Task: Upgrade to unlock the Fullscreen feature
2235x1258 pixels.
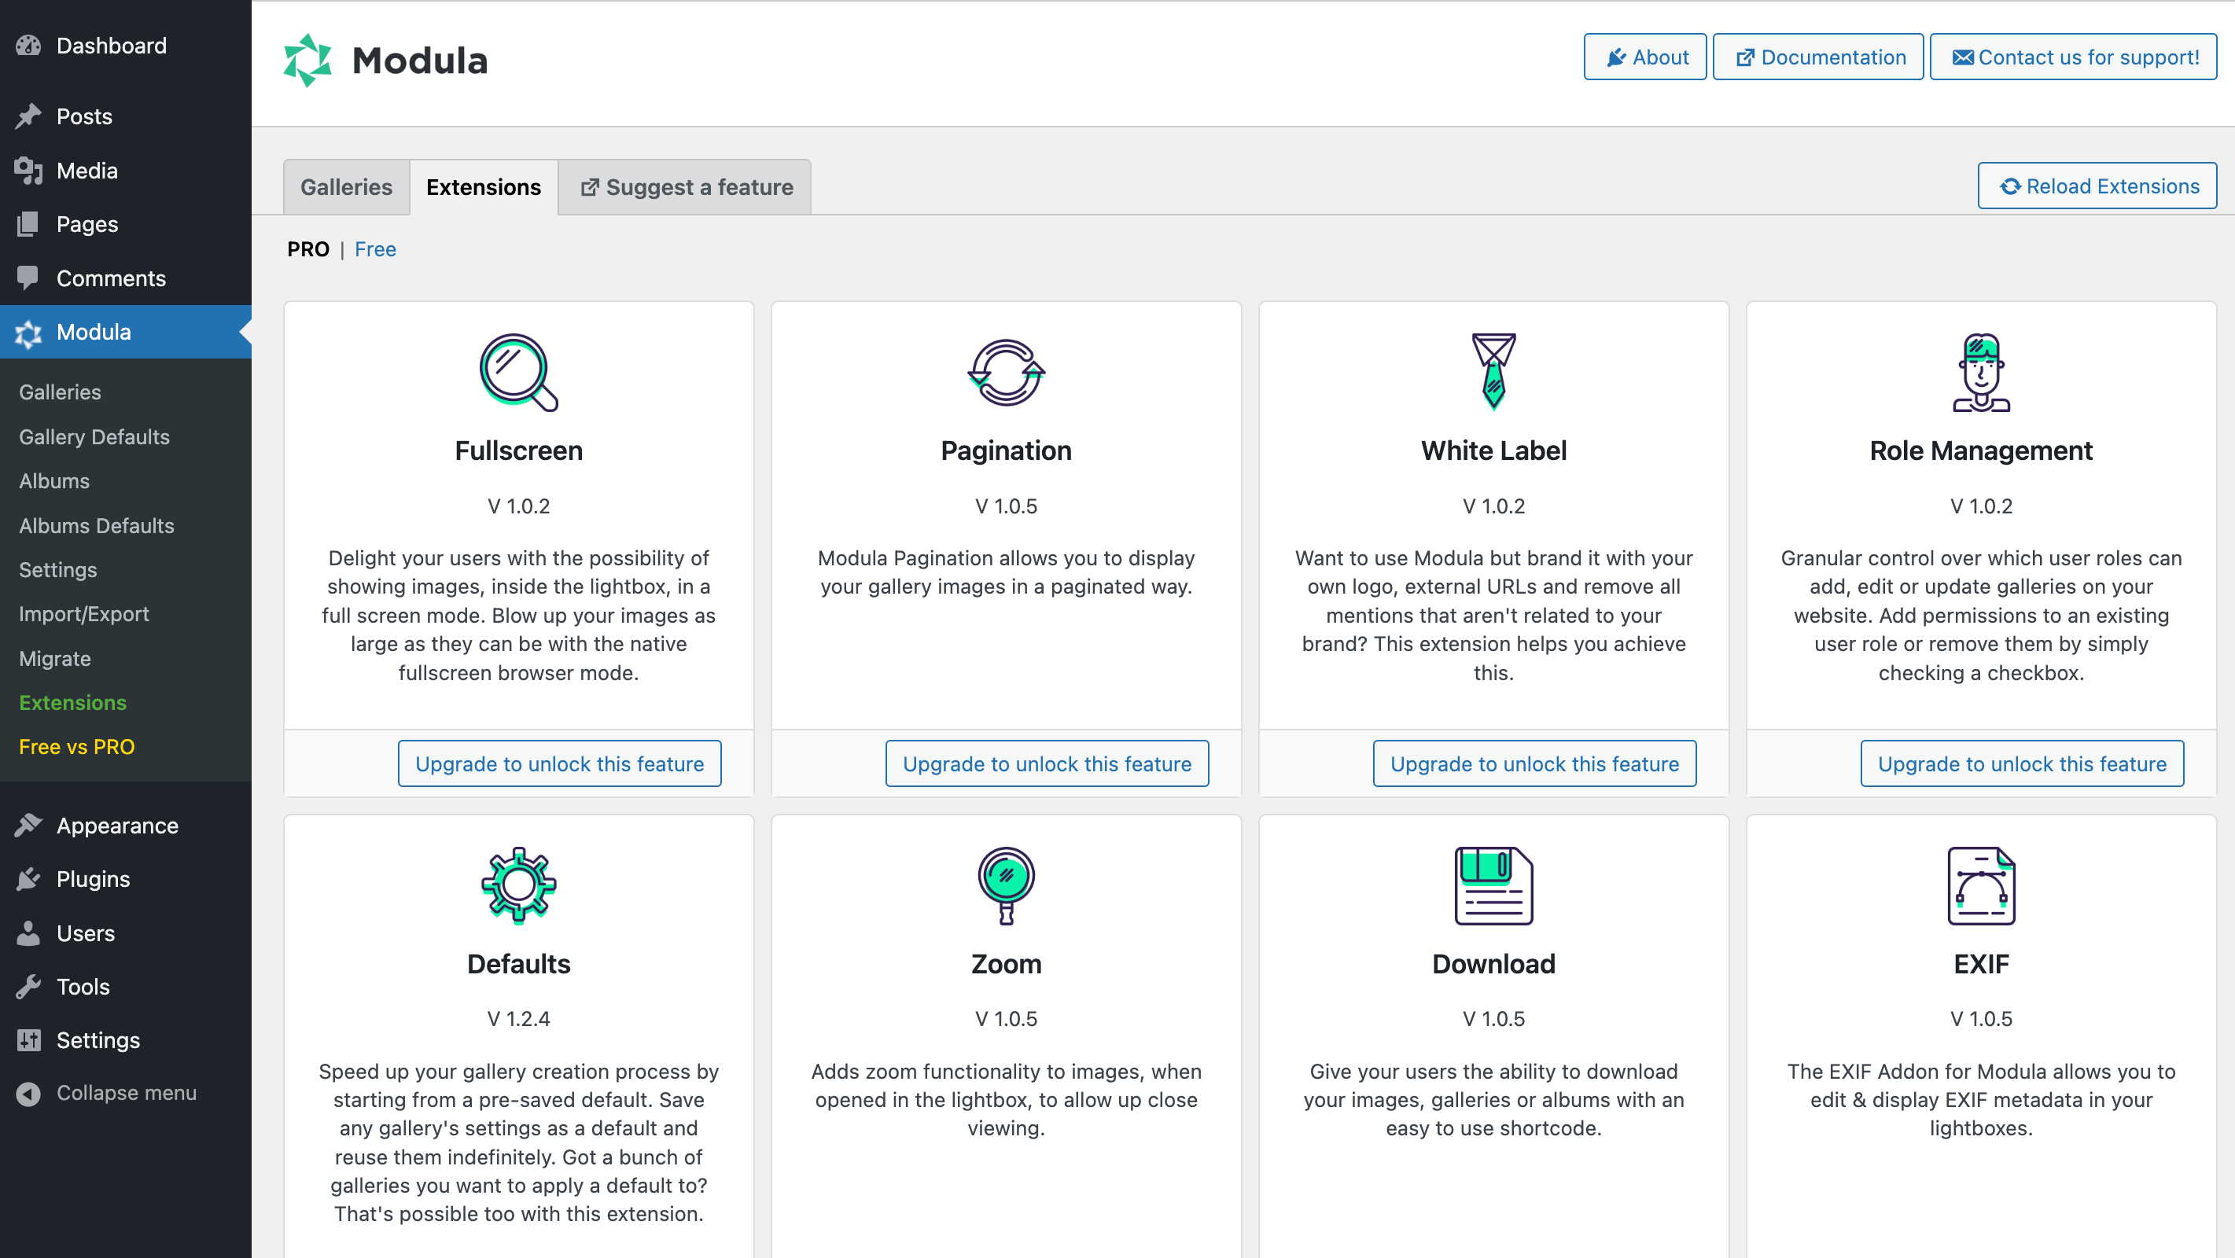Action: [558, 763]
